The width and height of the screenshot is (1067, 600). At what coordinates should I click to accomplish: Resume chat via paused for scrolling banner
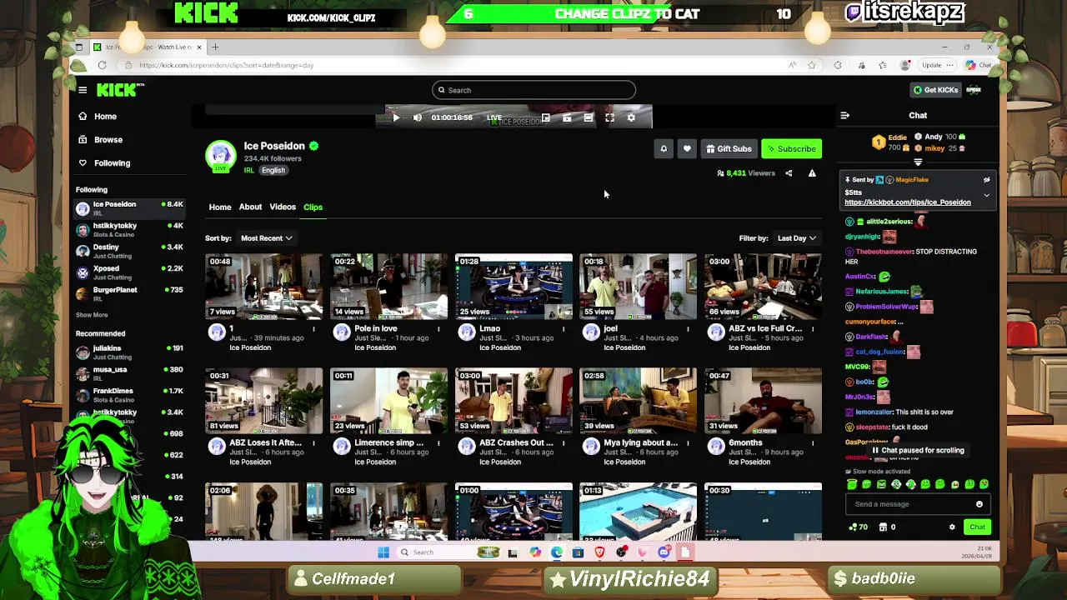tap(918, 451)
